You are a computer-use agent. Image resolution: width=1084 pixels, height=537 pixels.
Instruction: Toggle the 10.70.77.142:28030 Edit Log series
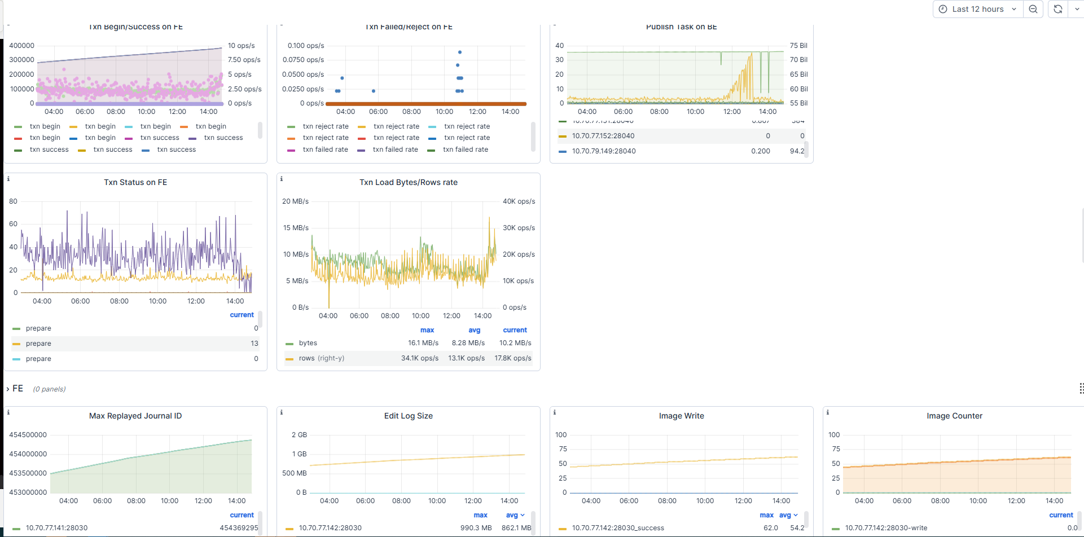330,528
